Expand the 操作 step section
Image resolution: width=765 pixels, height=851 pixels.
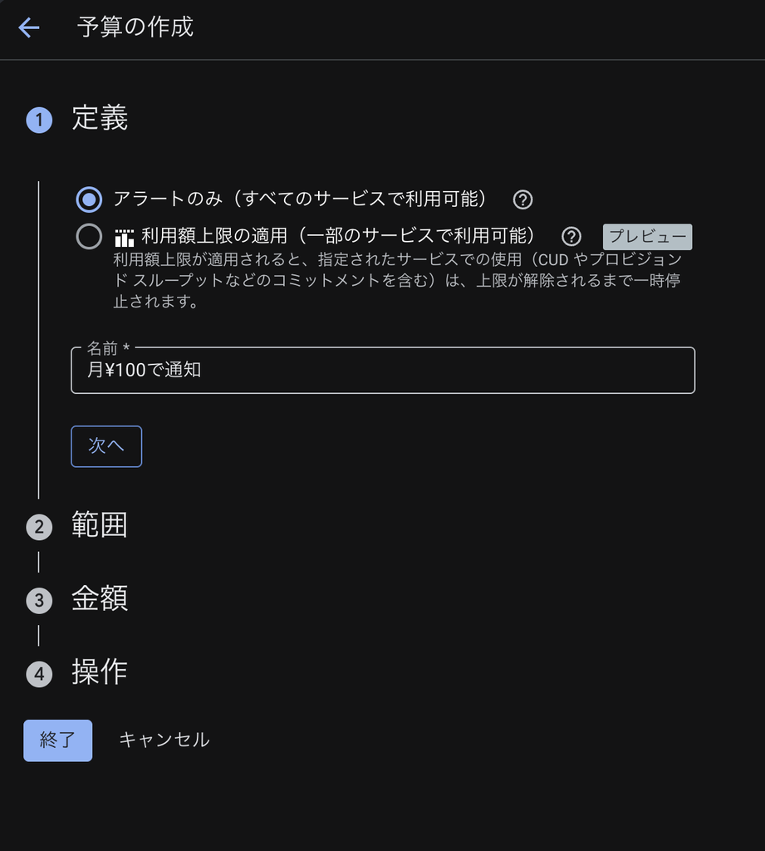[100, 672]
